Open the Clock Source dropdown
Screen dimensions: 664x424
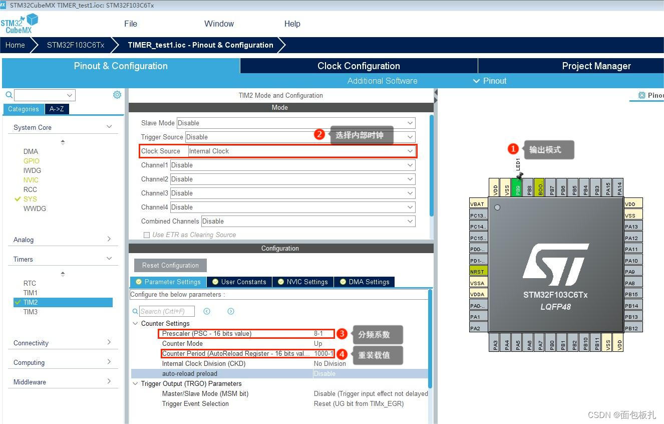[x=301, y=151]
